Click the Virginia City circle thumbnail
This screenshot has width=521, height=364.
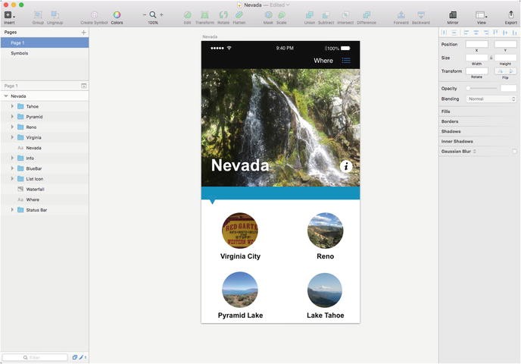tap(240, 231)
